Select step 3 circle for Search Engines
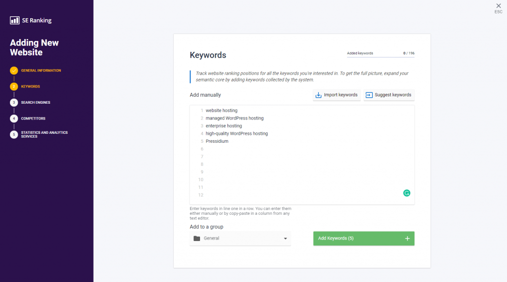 pos(14,103)
